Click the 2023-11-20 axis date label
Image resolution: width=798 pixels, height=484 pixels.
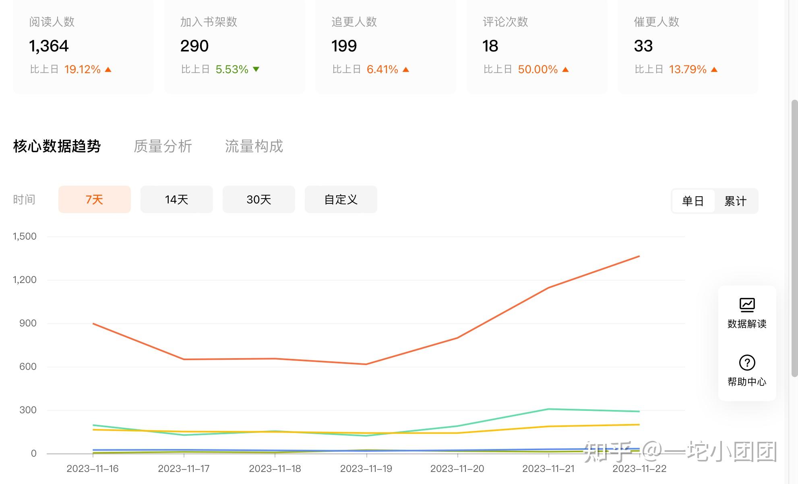[457, 469]
